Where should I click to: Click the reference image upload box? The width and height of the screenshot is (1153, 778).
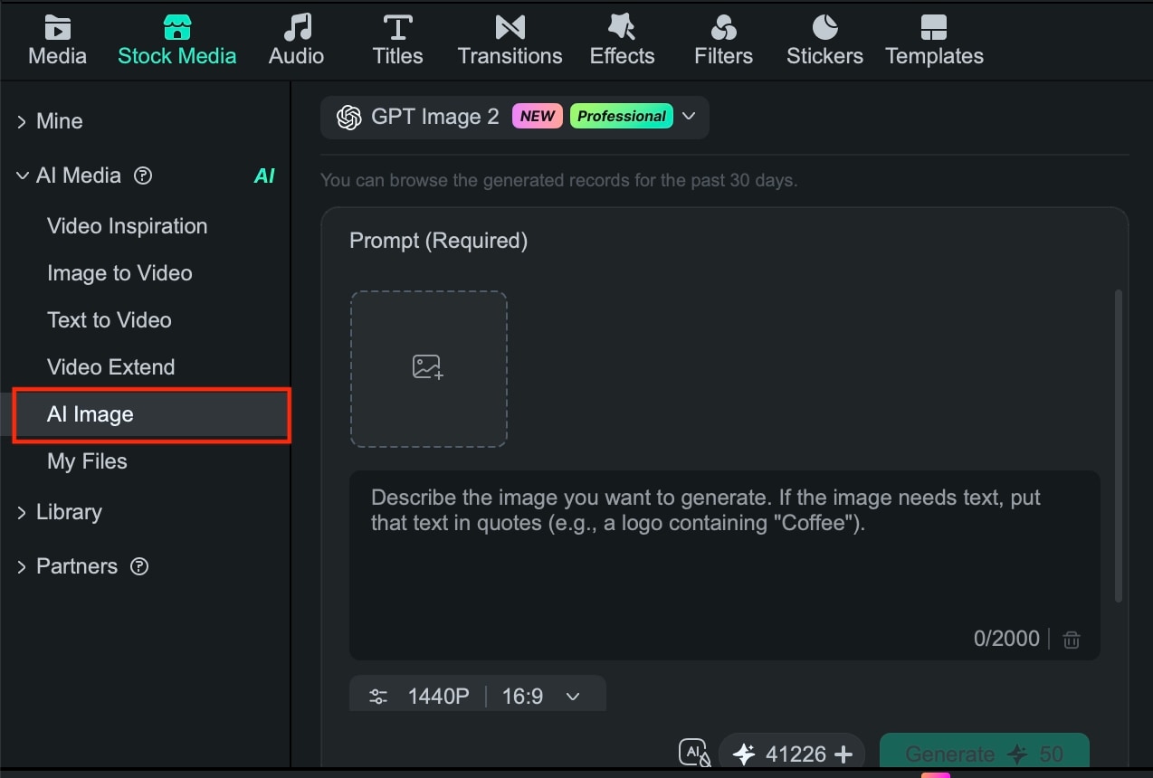point(428,368)
